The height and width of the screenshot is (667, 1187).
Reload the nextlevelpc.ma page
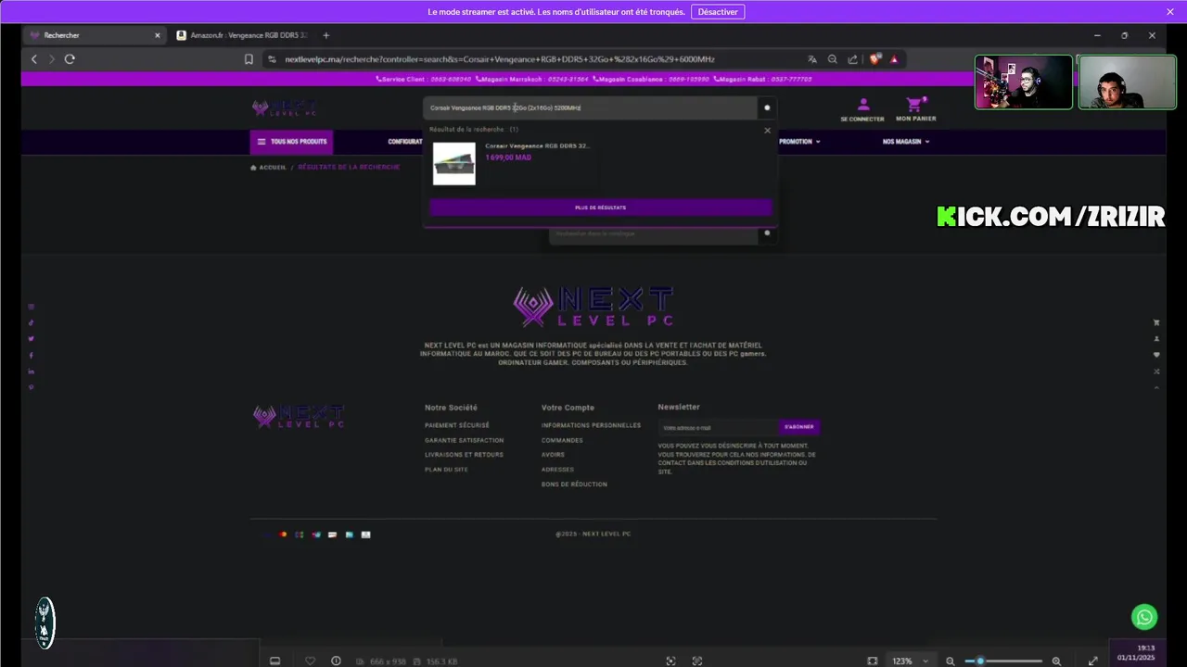pos(70,59)
